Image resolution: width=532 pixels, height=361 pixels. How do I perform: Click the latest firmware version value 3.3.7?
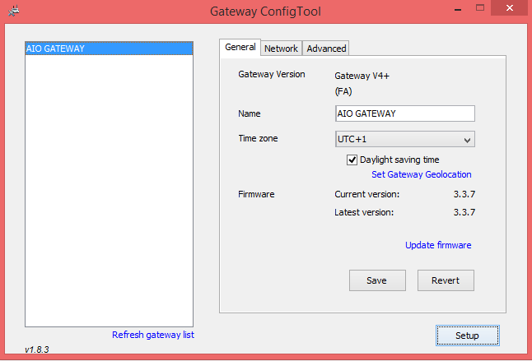[464, 212]
